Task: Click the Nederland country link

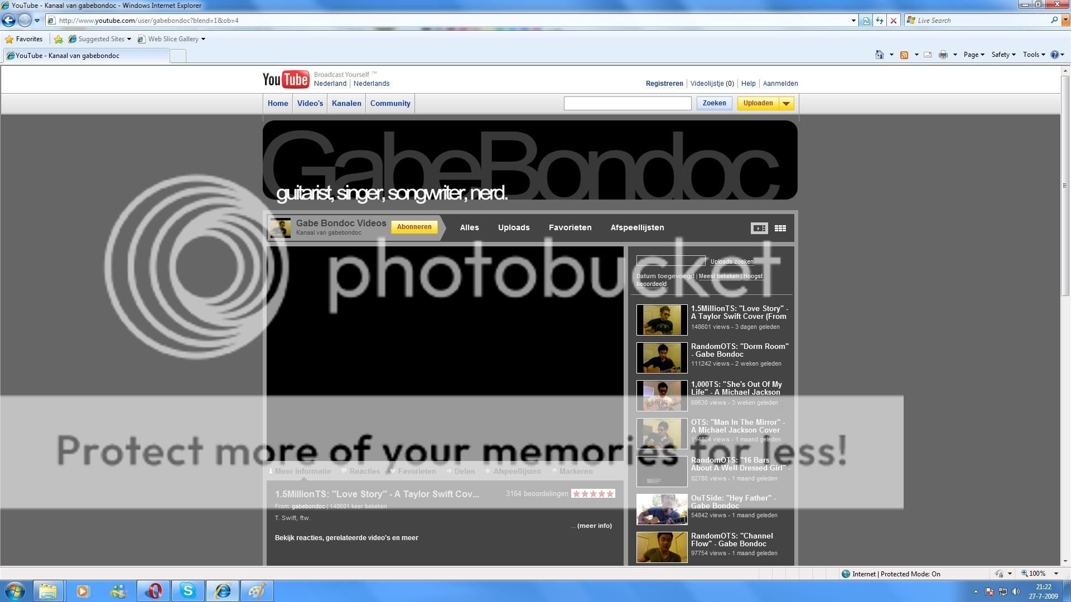Action: coord(330,84)
